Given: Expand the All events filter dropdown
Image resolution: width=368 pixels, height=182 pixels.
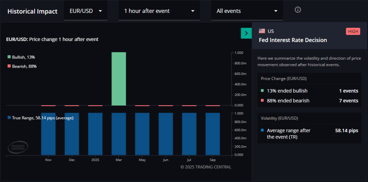Looking at the screenshot, I should click(247, 11).
